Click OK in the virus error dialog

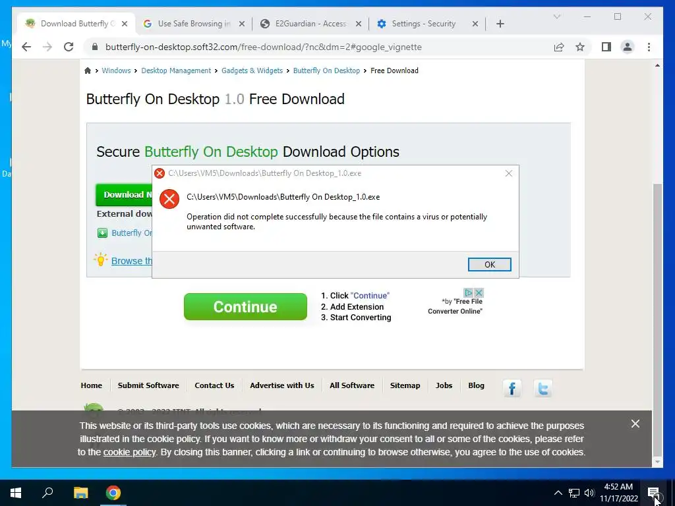click(490, 265)
